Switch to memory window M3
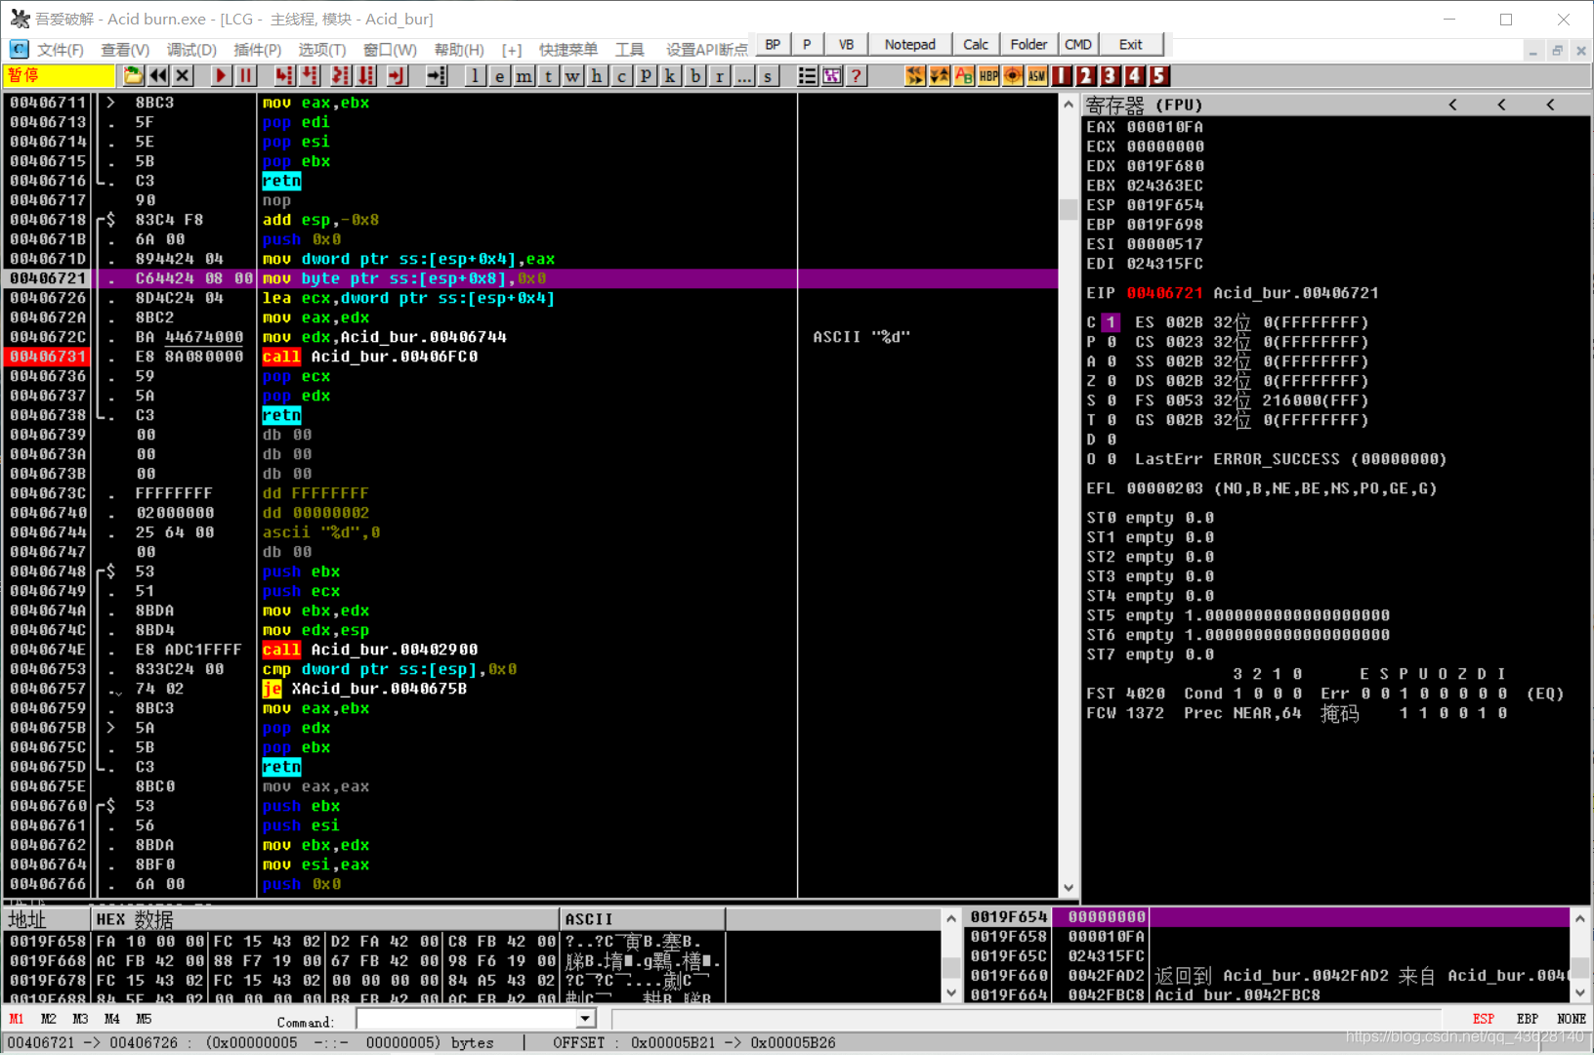Screen dimensions: 1594x1055 [80, 1019]
